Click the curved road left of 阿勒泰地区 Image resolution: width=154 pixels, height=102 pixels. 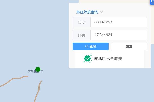click(14, 80)
